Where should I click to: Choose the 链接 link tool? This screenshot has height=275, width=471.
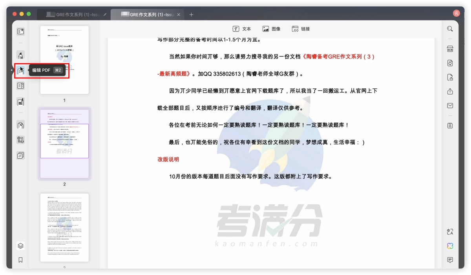(x=301, y=29)
